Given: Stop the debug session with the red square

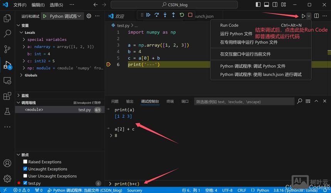Looking at the screenshot, I should click(x=190, y=15).
